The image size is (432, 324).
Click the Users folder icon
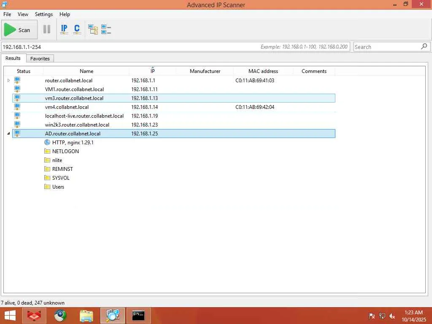click(x=47, y=187)
